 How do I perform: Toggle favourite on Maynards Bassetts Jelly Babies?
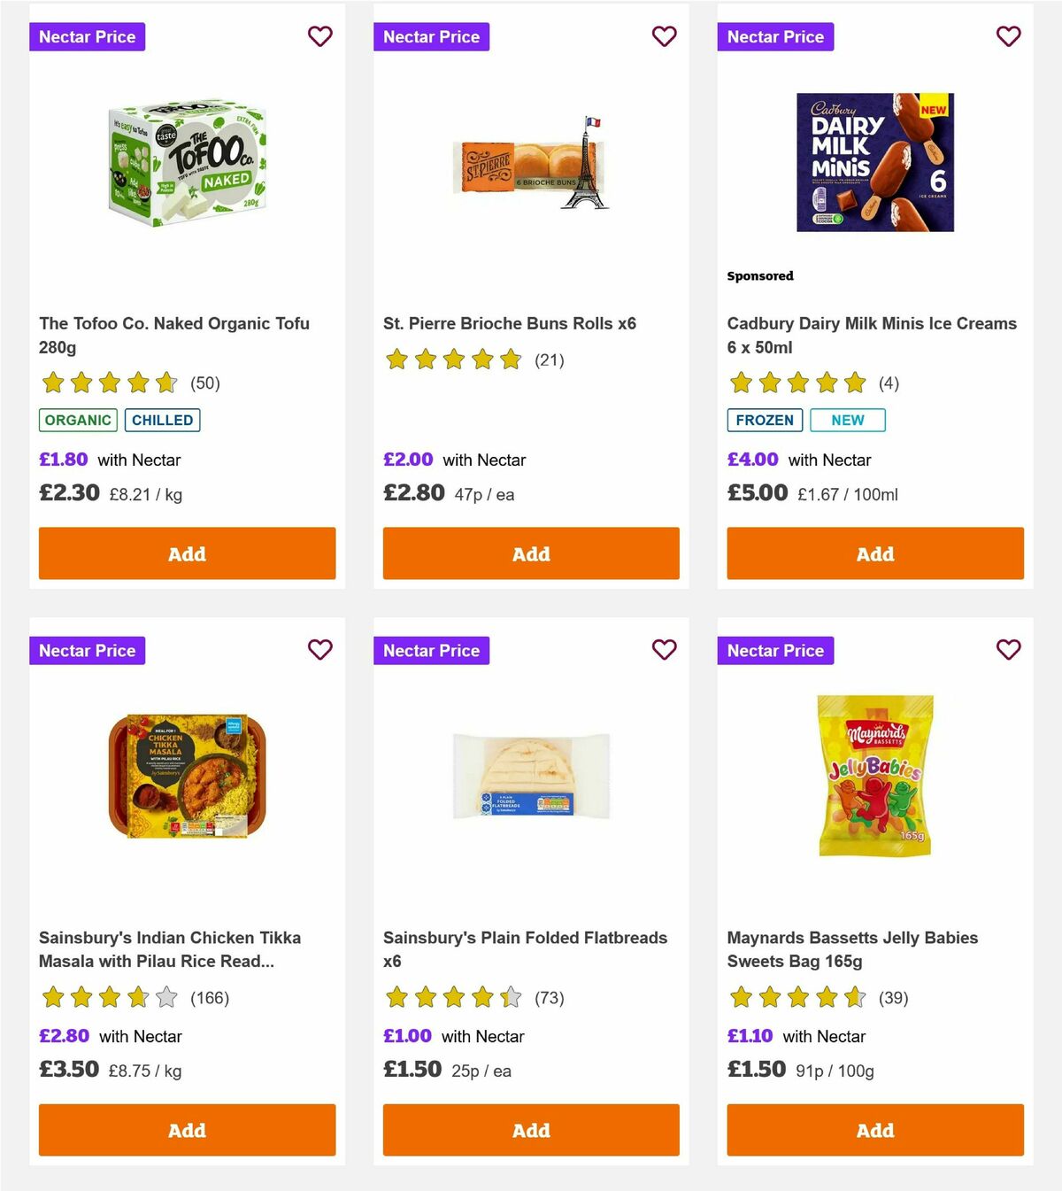tap(1008, 649)
